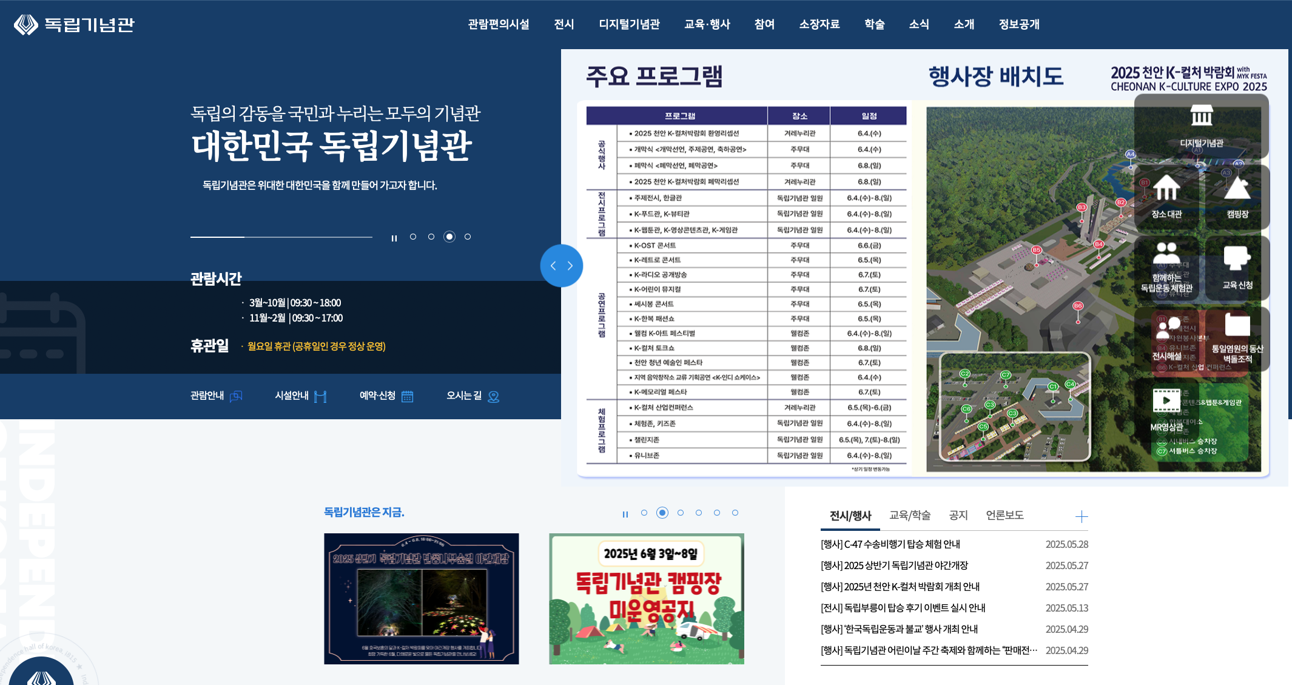Viewport: 1292px width, 685px height.
Task: Select sixth 독립기념관은 지금 slide dot
Action: 735,513
